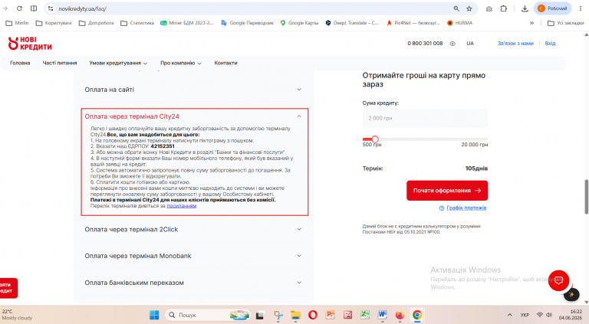Open PowerPoint from the taskbar
Image resolution: width=589 pixels, height=324 pixels.
pos(331,315)
